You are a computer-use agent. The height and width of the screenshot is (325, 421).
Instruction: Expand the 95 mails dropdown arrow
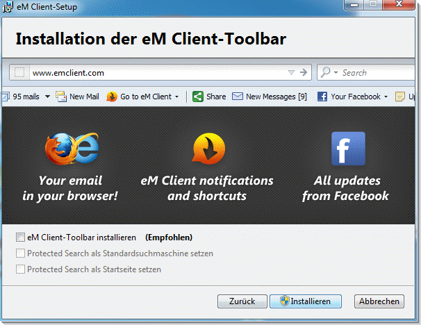pos(47,97)
